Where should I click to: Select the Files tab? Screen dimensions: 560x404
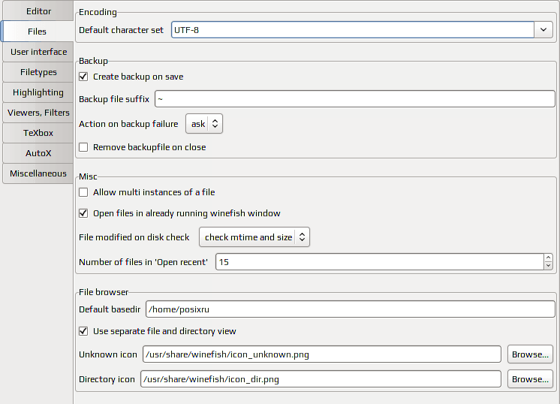[37, 32]
